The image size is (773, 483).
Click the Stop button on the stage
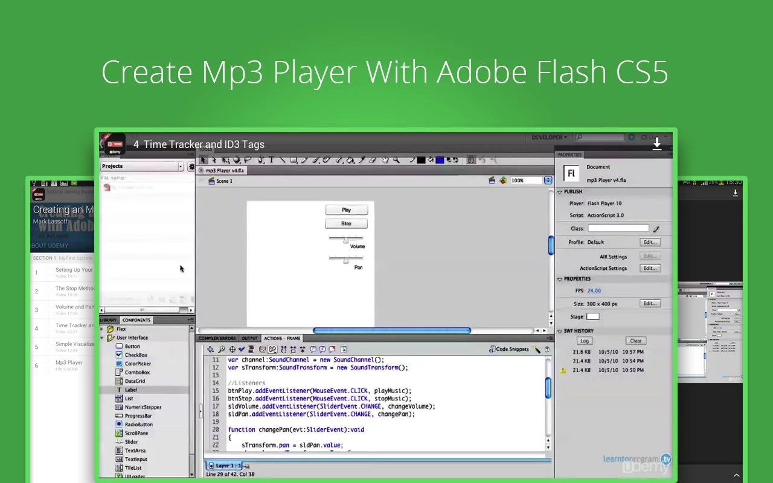click(x=346, y=223)
